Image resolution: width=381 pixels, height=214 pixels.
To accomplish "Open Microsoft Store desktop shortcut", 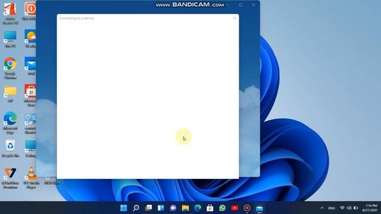I will [30, 95].
